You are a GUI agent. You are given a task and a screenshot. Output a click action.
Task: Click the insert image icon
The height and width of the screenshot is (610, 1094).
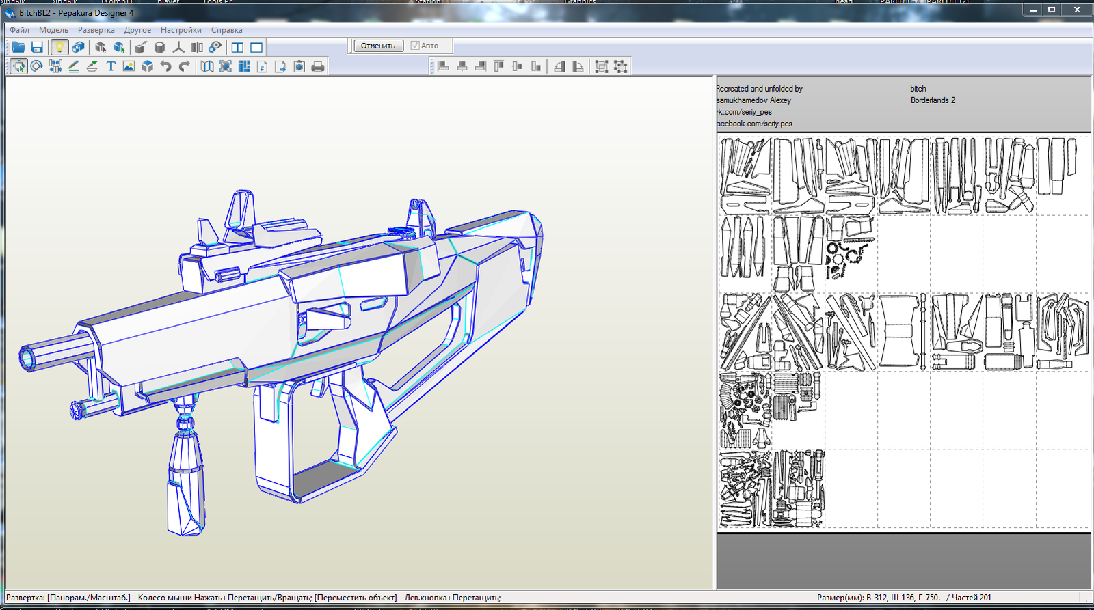(129, 66)
